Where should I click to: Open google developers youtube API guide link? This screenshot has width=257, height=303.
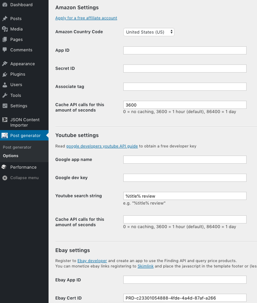point(102,146)
